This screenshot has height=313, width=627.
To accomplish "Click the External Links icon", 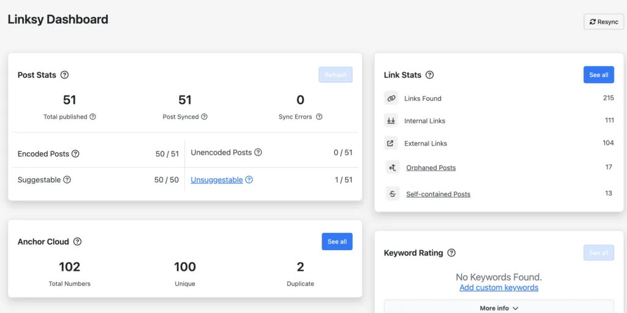I will (x=391, y=144).
